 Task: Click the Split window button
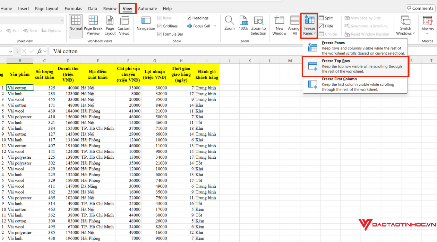tap(326, 18)
